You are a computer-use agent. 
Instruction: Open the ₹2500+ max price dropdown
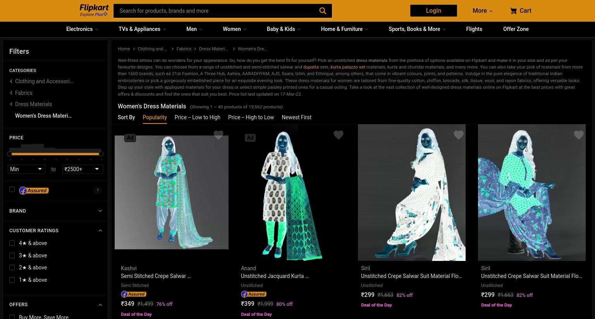[x=83, y=169]
